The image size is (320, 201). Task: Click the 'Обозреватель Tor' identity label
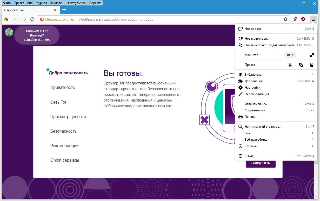[x=60, y=19]
